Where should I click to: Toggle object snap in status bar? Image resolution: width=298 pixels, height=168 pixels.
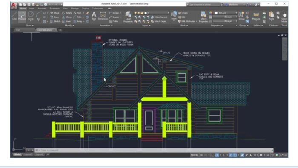[x=235, y=155]
